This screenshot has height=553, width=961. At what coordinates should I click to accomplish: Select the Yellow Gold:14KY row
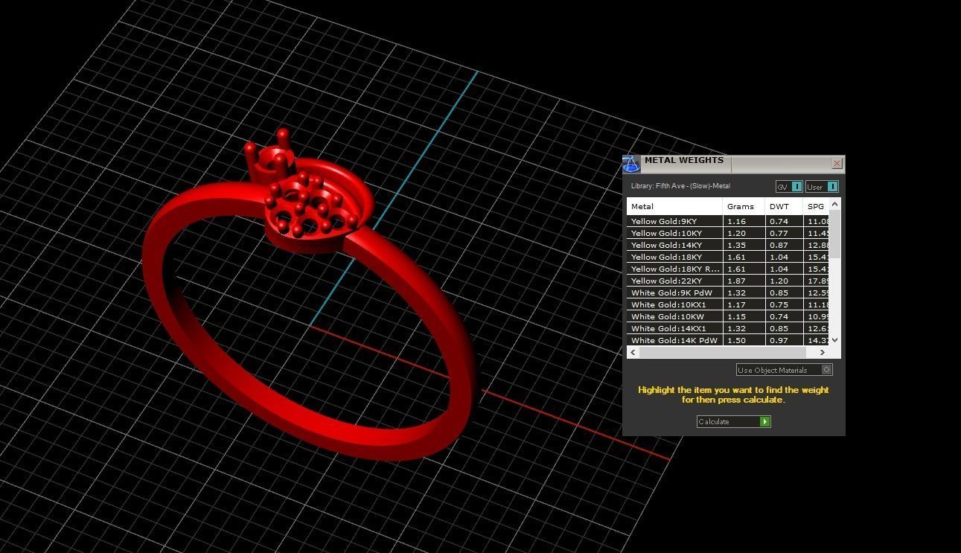point(728,246)
